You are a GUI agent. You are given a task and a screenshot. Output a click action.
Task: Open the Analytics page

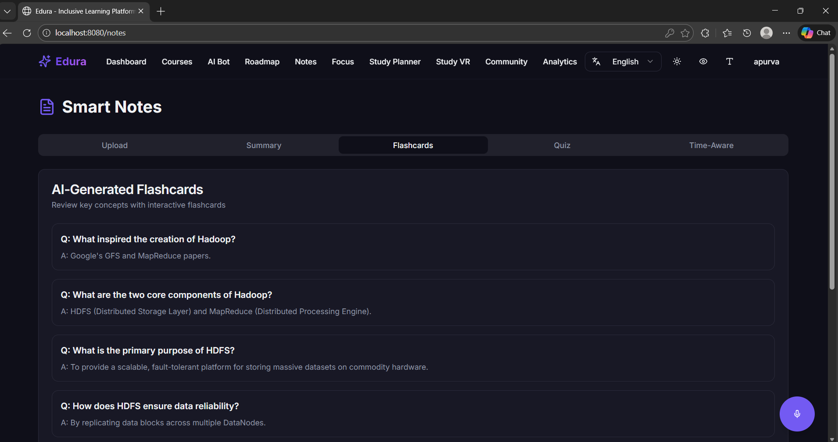click(x=560, y=62)
